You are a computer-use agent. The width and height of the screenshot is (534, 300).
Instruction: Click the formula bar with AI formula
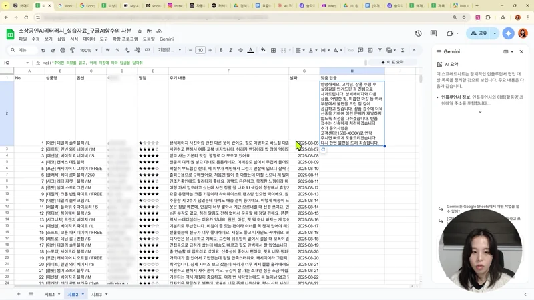click(204, 63)
